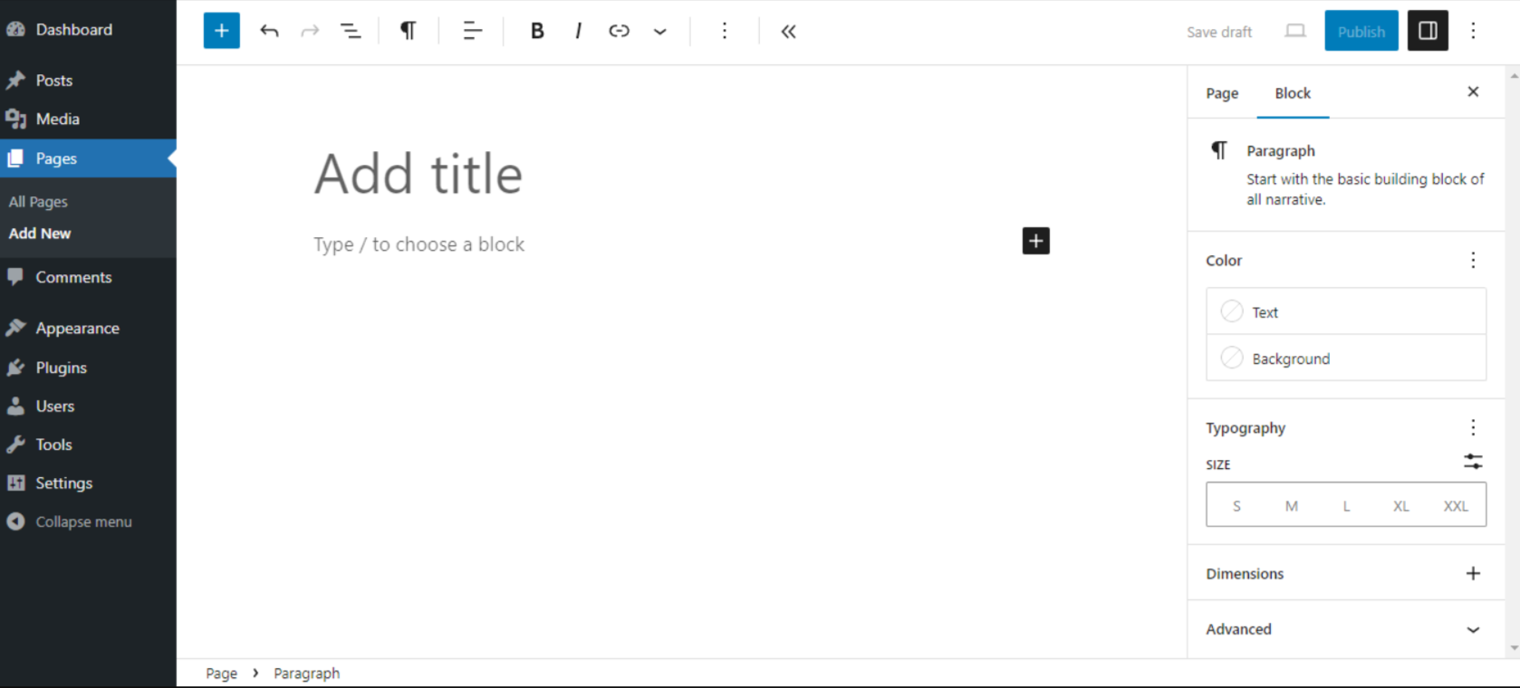
Task: Click the Posts pushpin icon
Action: pos(15,81)
